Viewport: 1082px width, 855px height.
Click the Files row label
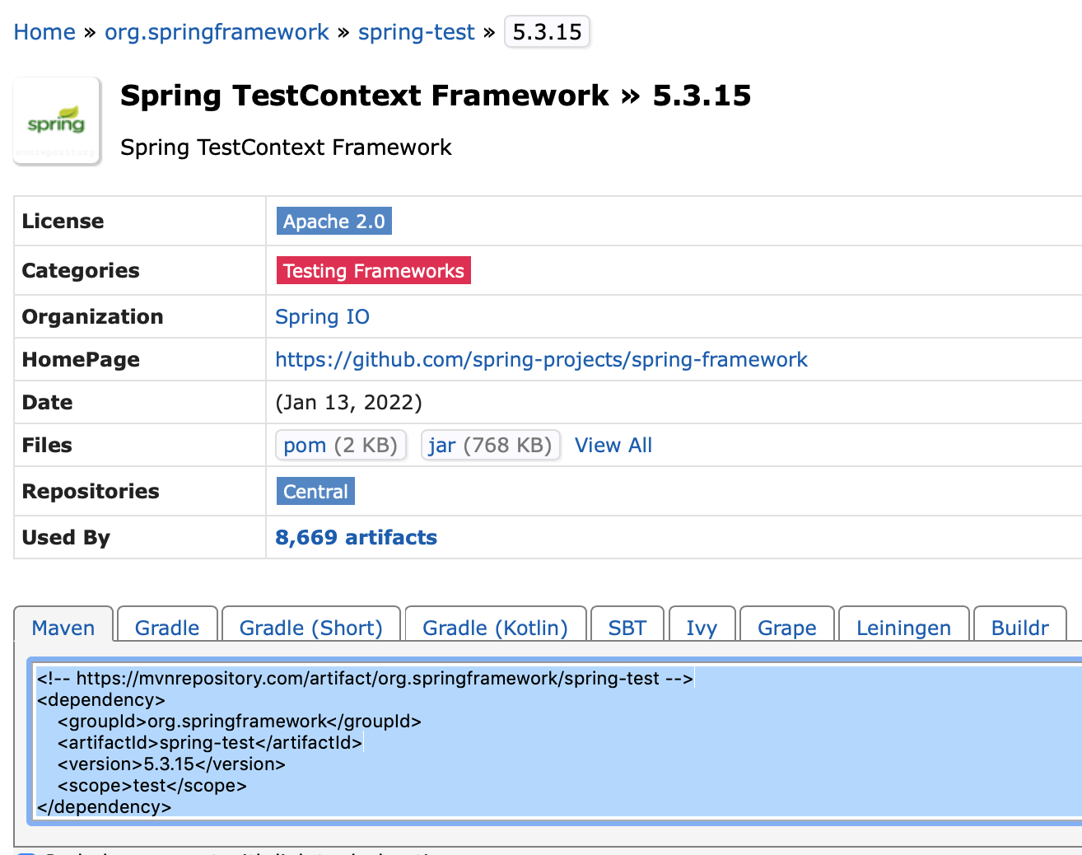tap(47, 445)
